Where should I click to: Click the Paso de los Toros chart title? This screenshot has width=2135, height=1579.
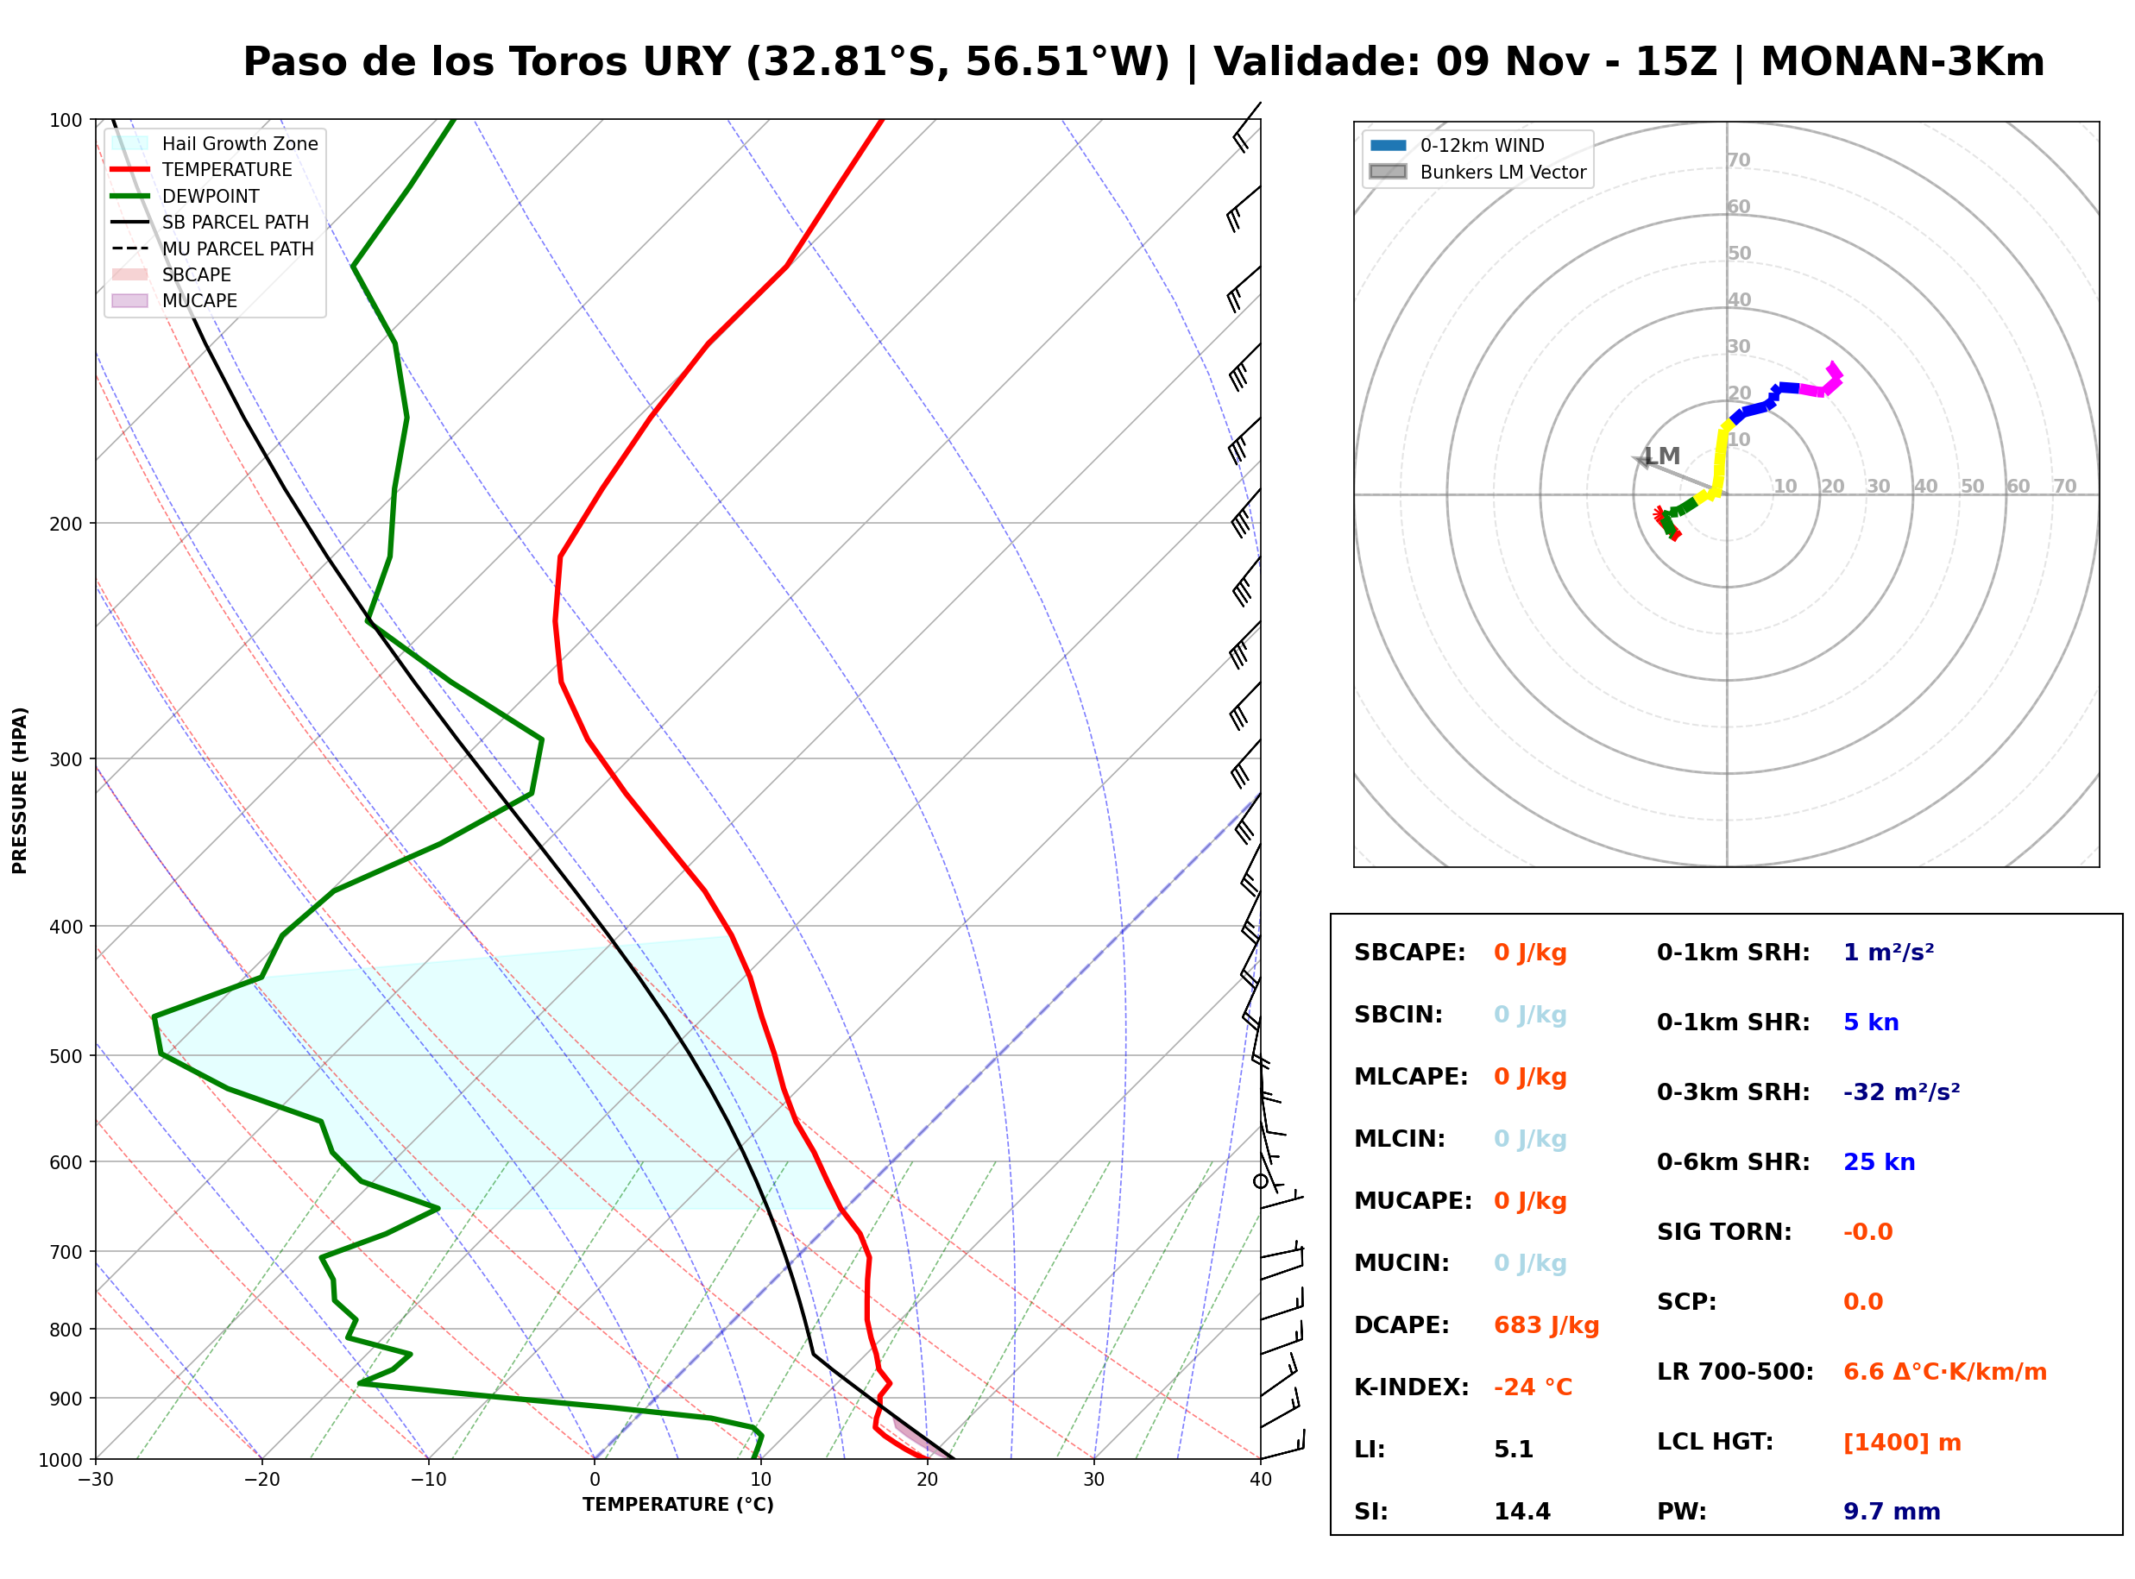(1144, 62)
